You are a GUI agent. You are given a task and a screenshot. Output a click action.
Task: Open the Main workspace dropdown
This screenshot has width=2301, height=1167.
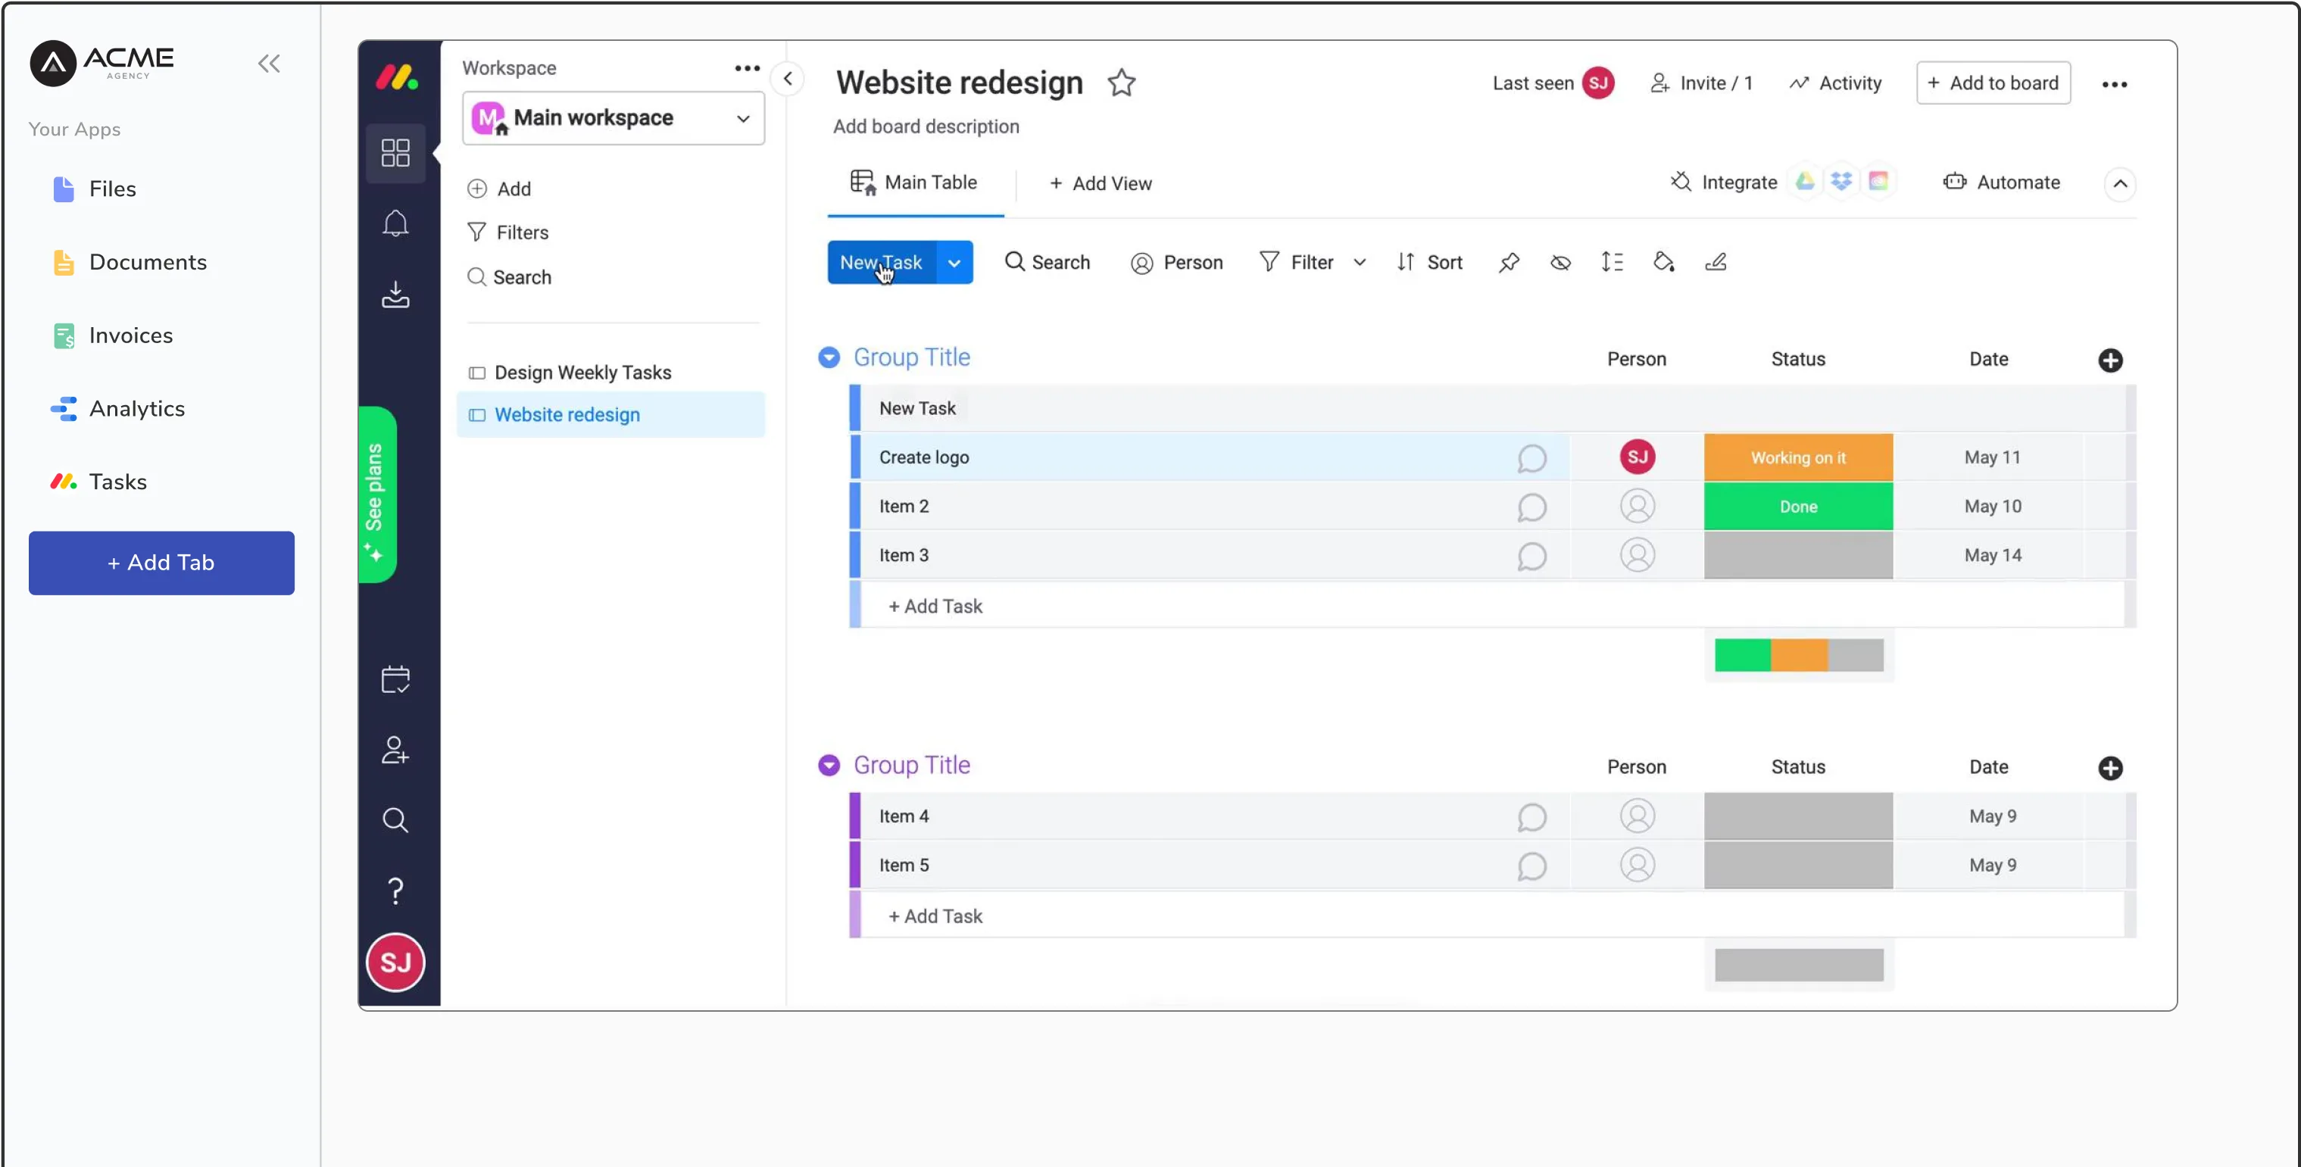tap(613, 118)
